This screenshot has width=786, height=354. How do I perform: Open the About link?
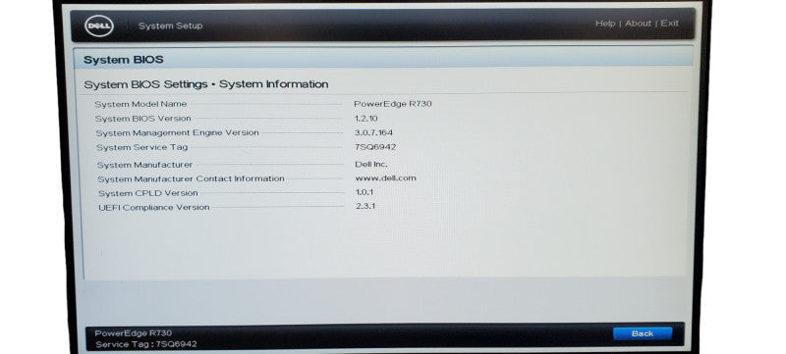(x=638, y=24)
